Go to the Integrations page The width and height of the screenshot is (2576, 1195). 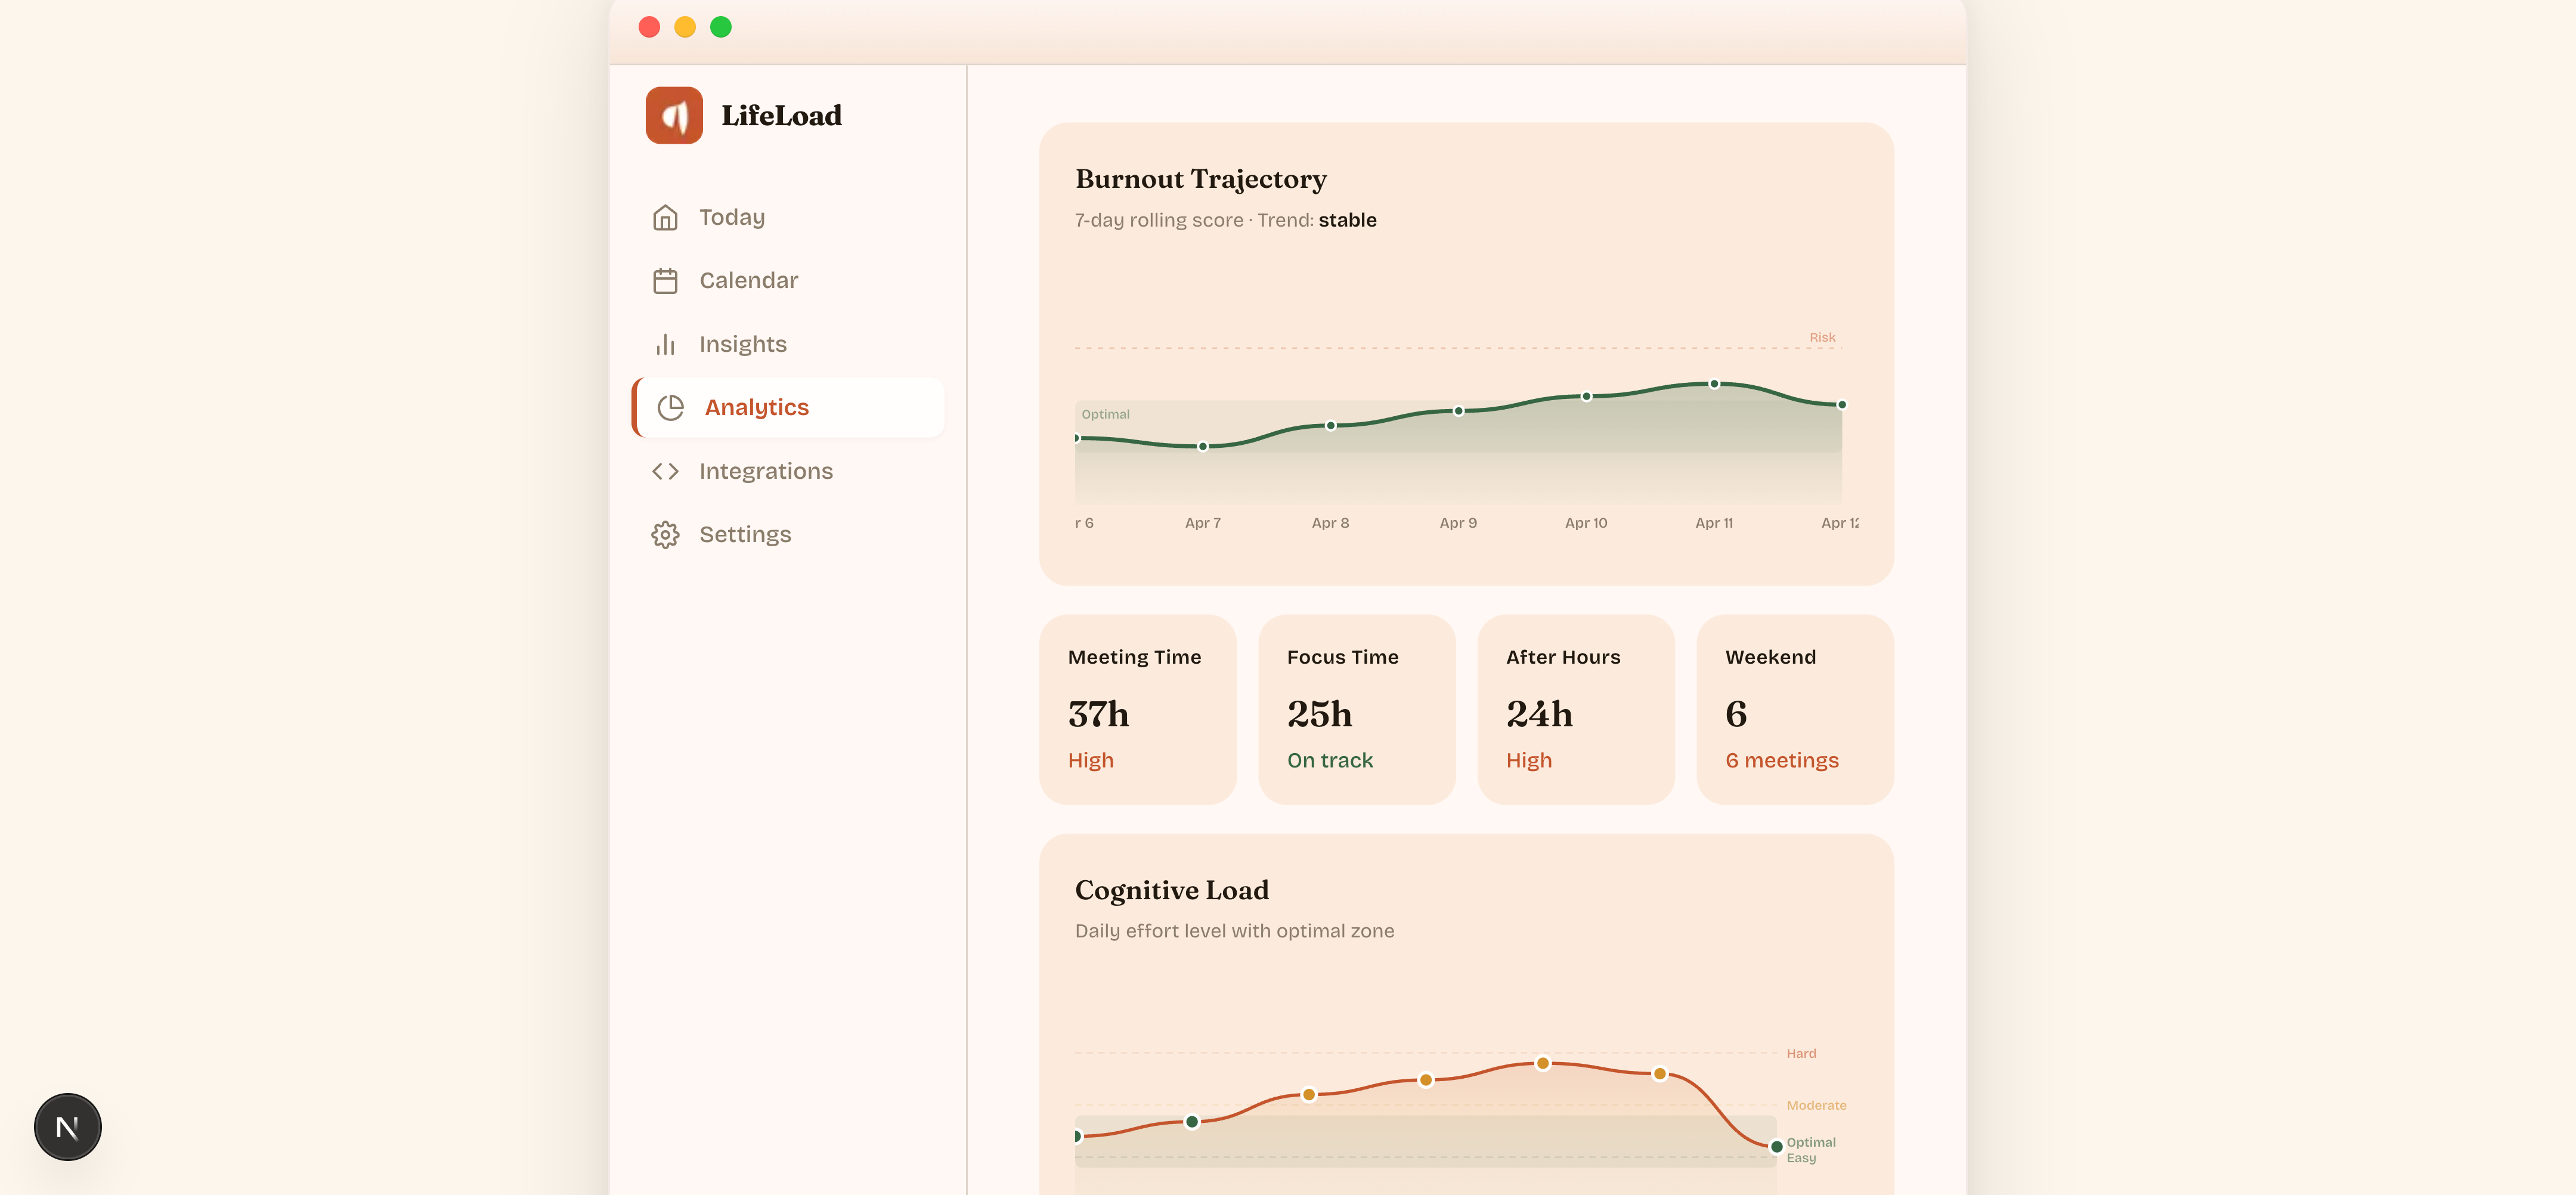click(765, 471)
